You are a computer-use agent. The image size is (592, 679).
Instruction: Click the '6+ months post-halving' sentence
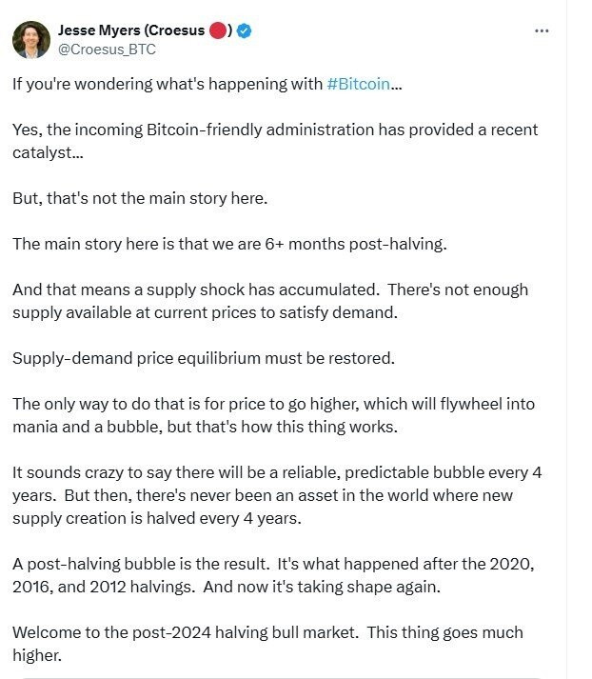[229, 244]
